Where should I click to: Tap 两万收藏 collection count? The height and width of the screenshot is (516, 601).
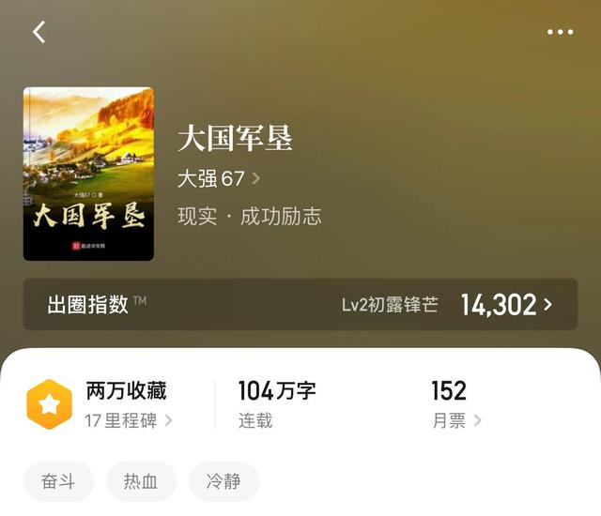[x=126, y=391]
